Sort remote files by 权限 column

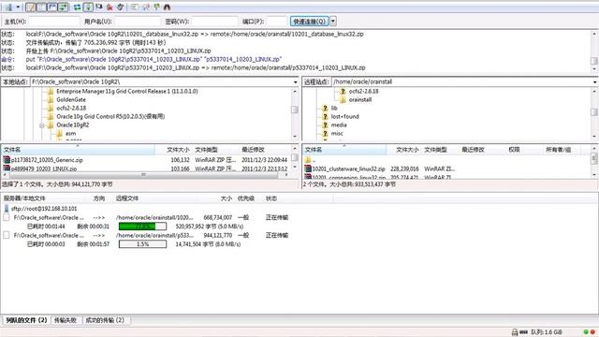514,150
